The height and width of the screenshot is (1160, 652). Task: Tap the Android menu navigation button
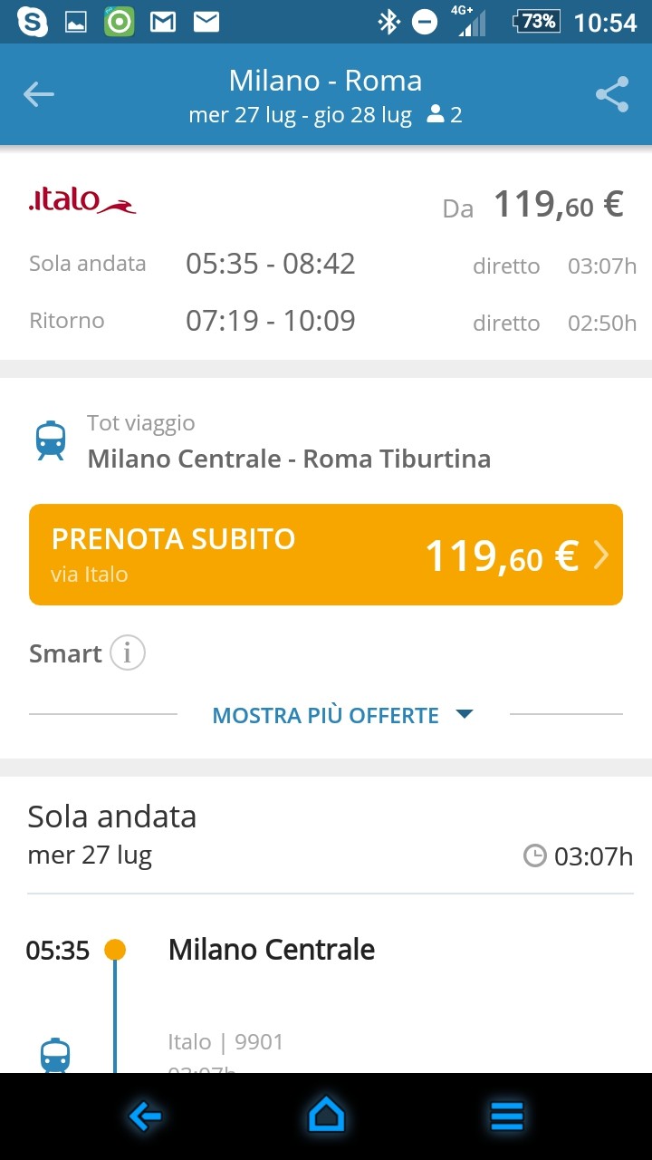[x=507, y=1116]
